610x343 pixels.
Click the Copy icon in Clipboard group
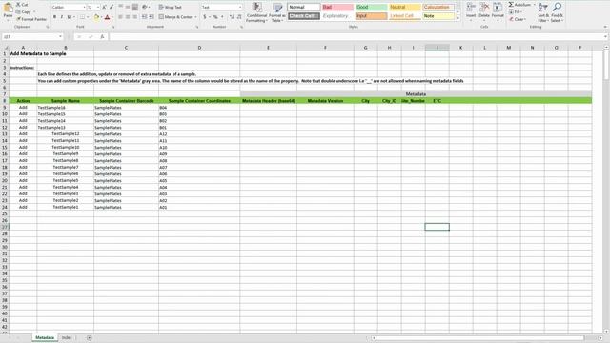[x=18, y=11]
